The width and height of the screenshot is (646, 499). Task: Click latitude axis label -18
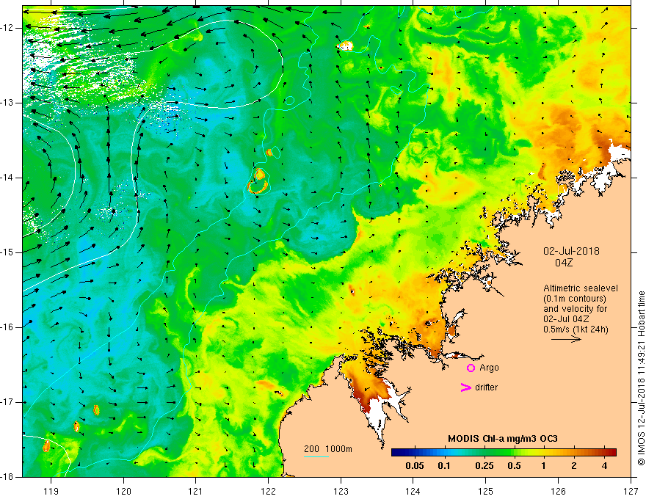[8, 477]
